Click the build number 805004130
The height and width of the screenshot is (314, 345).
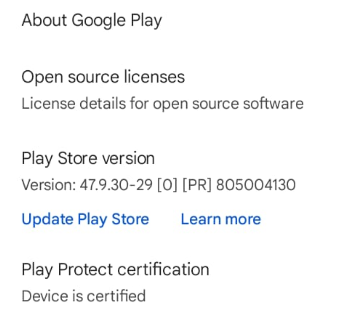[x=256, y=185]
